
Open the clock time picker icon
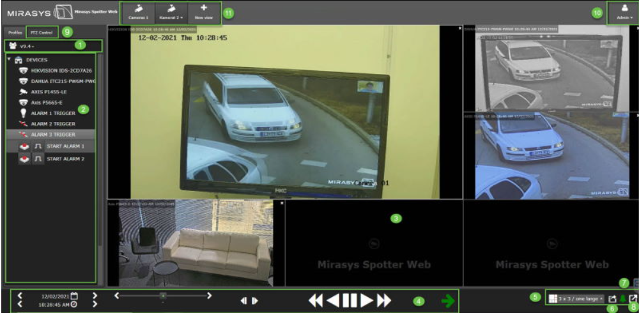74,305
